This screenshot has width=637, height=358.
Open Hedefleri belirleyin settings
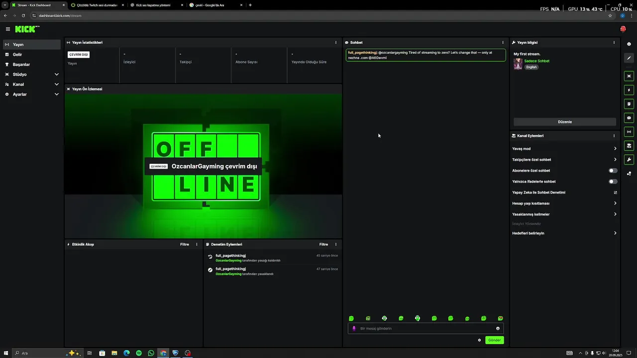point(564,233)
